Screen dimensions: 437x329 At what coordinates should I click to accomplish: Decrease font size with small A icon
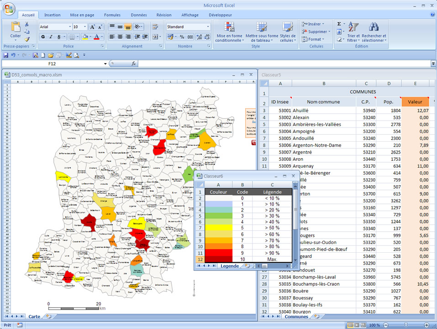coord(100,27)
